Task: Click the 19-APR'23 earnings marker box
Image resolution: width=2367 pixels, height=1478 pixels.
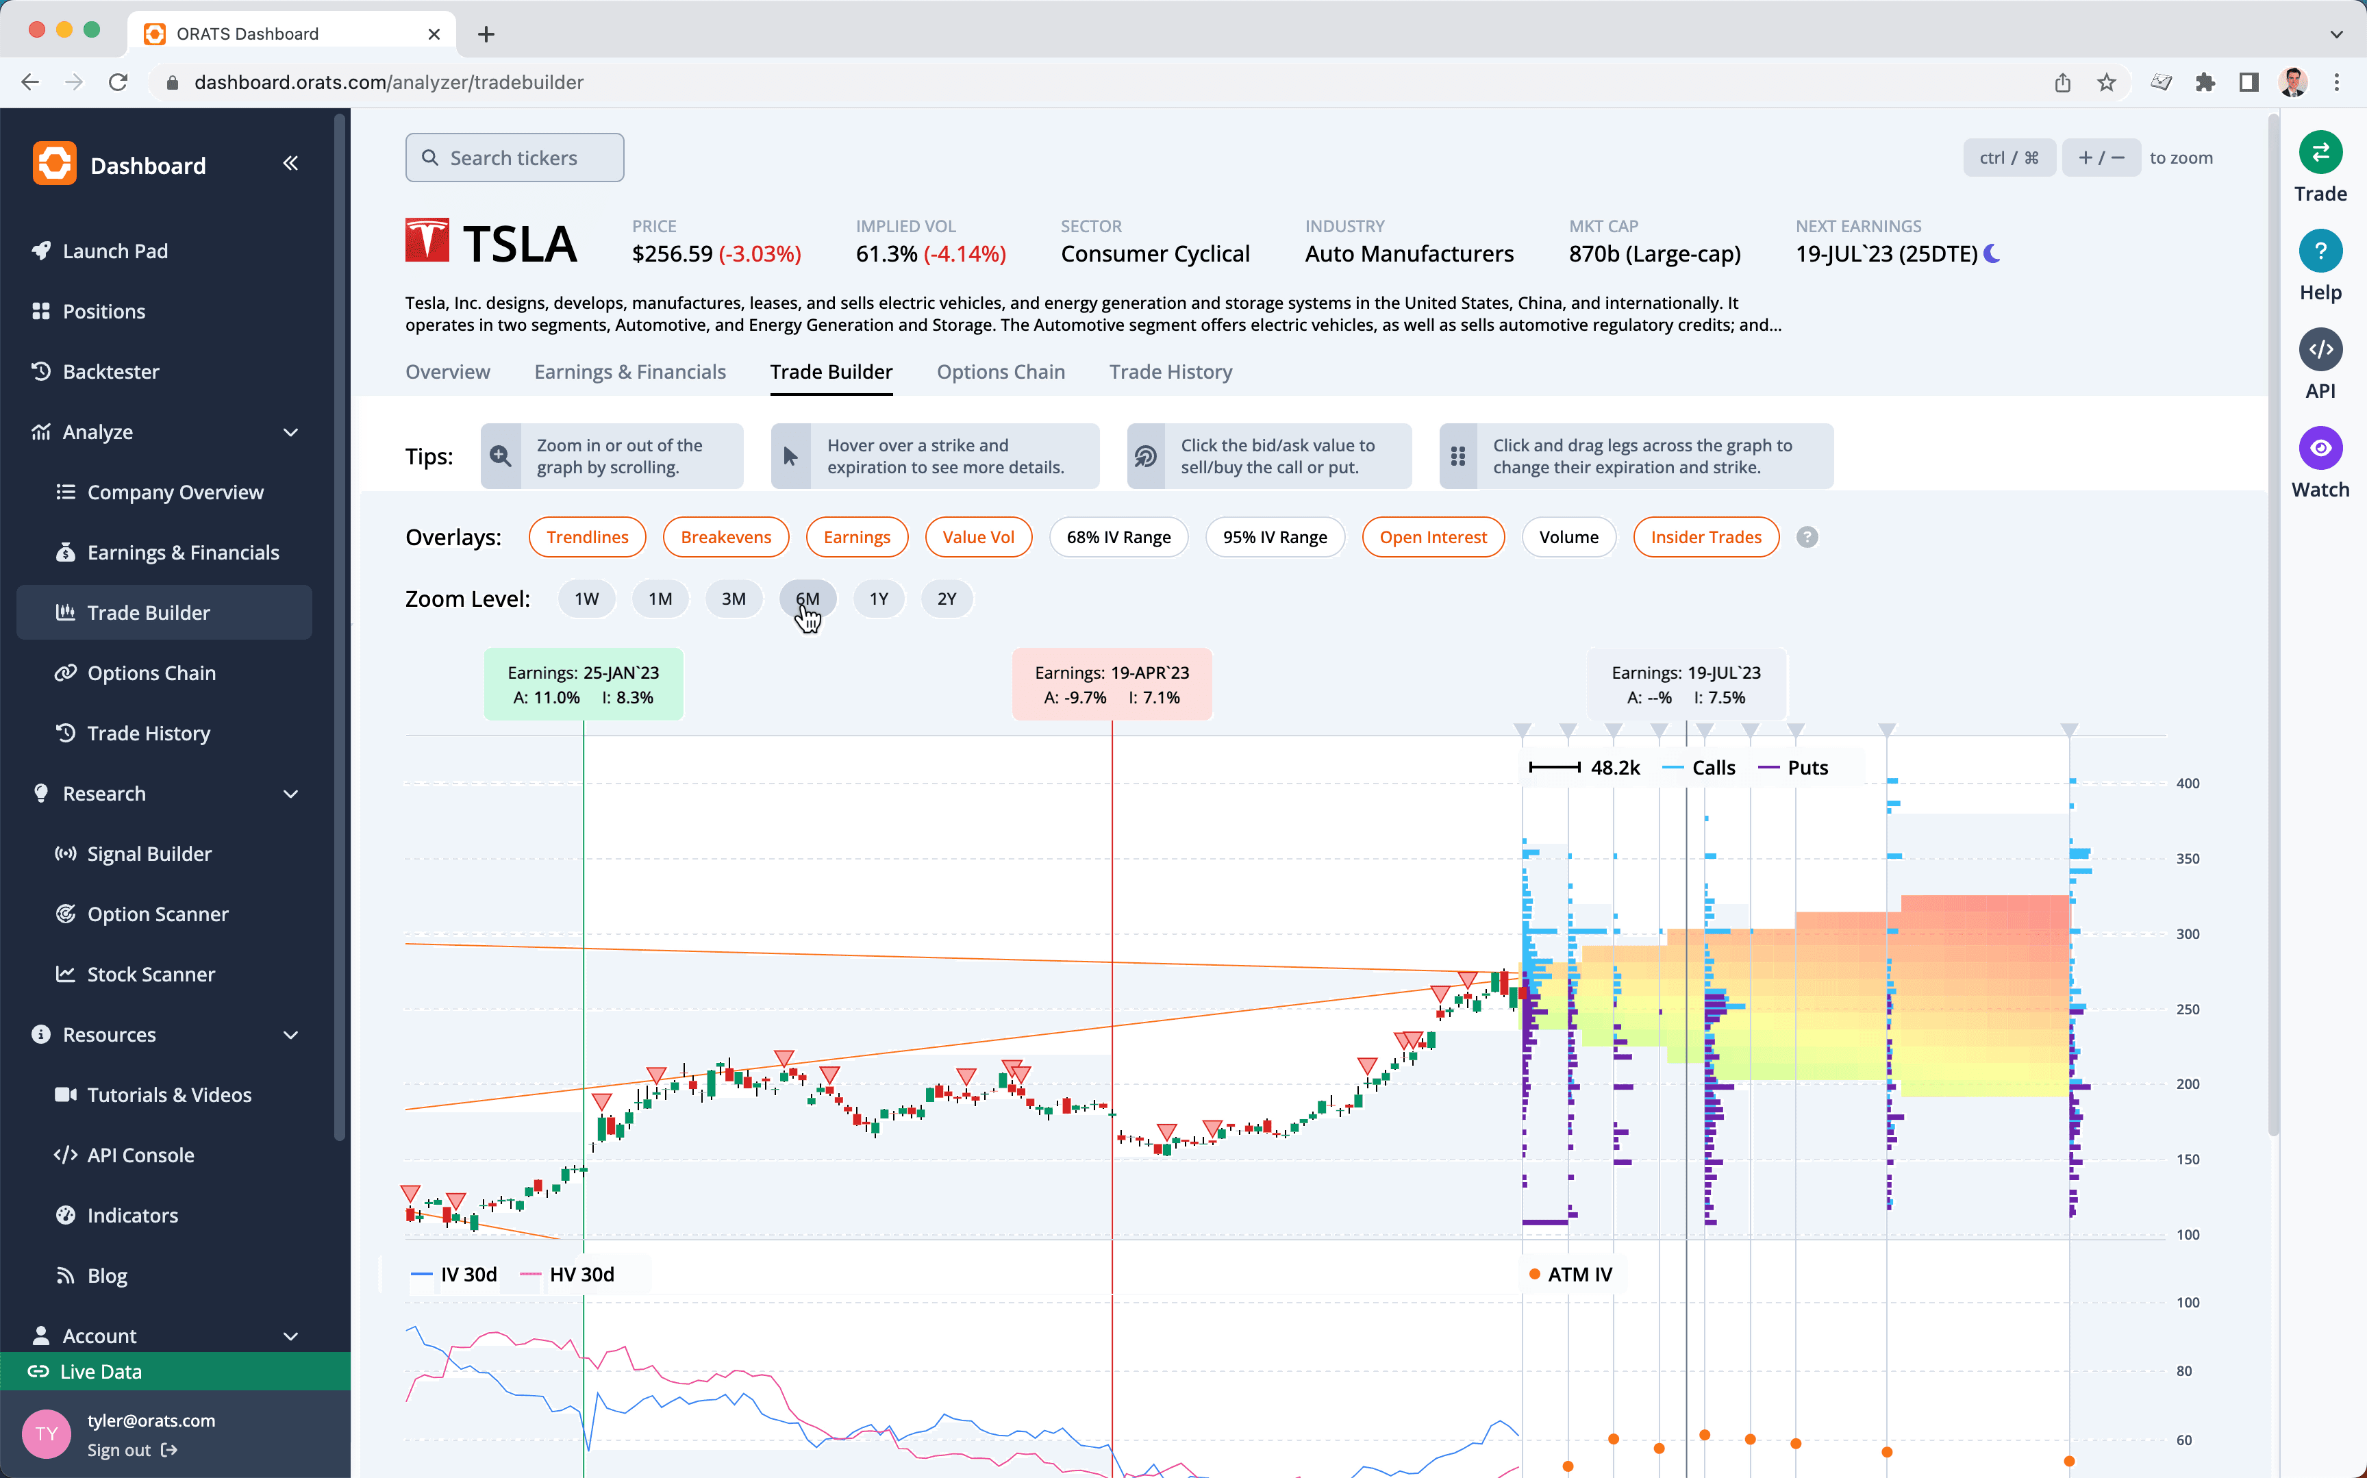Action: 1111,684
